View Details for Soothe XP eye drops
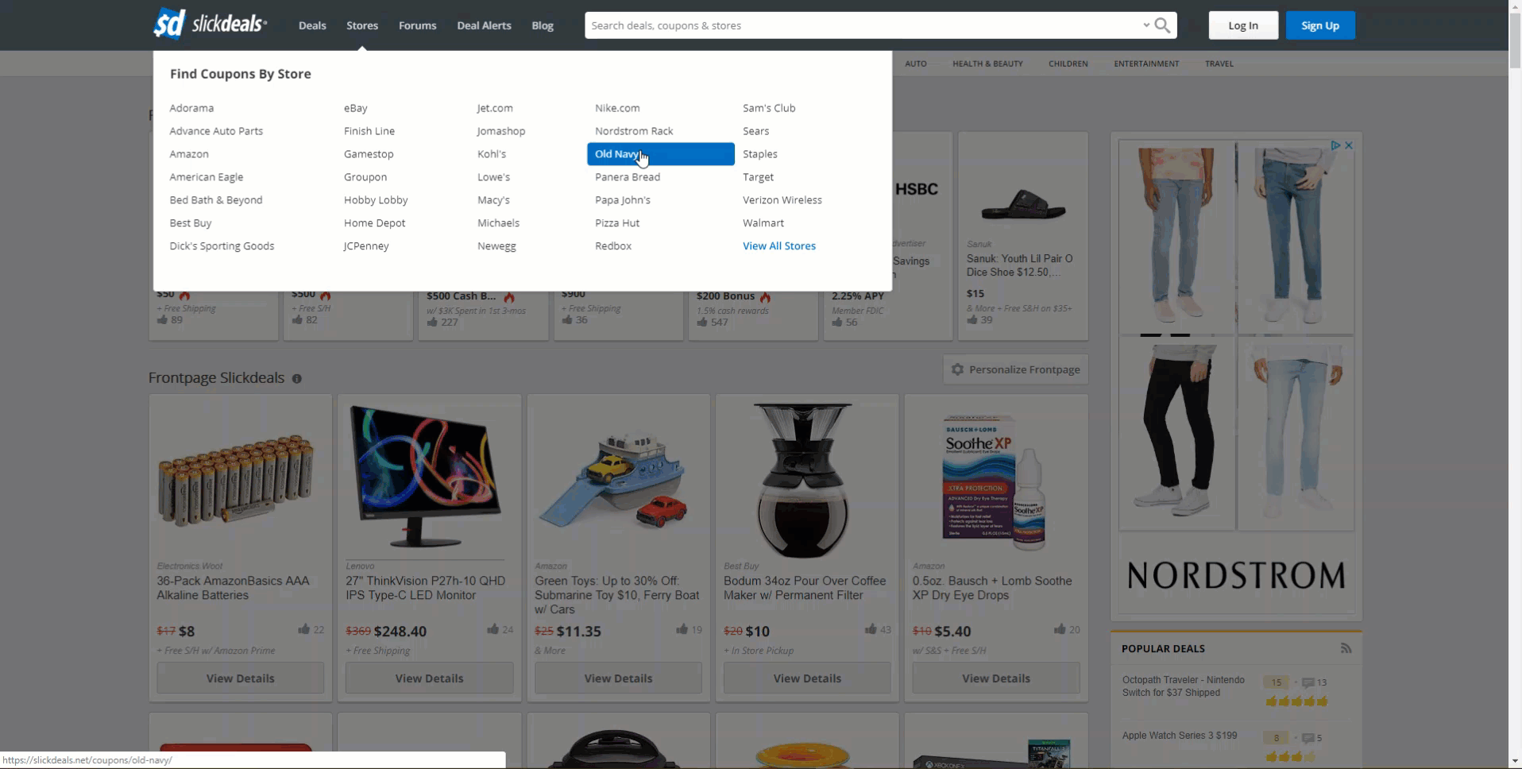Viewport: 1522px width, 769px height. (x=996, y=678)
